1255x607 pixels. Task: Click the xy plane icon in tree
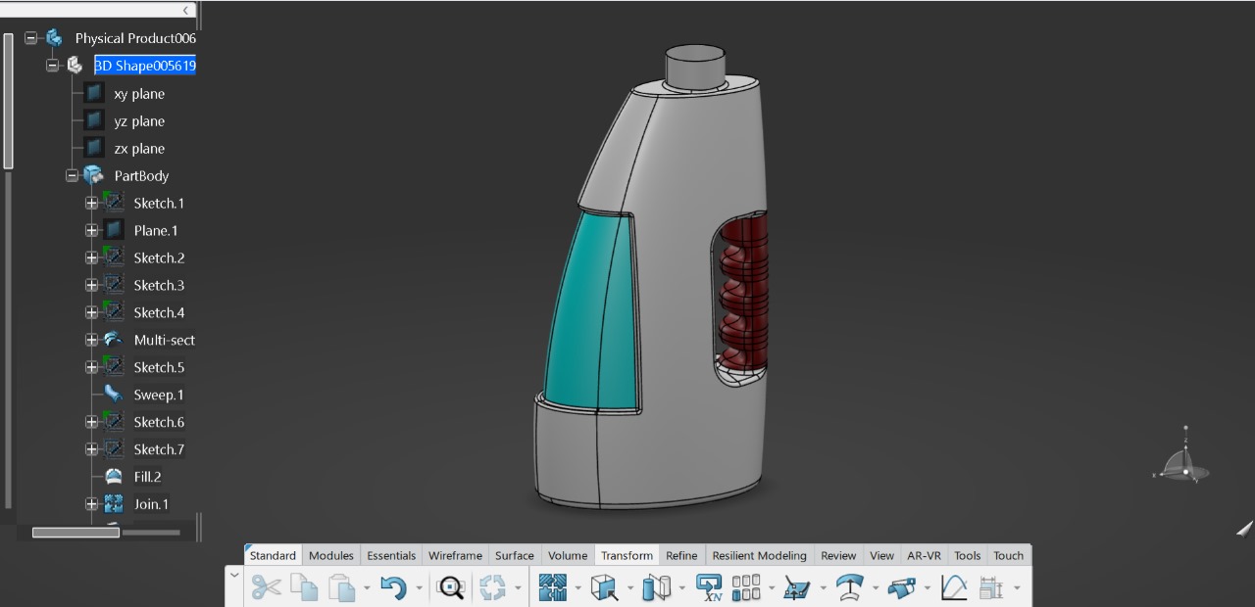94,93
